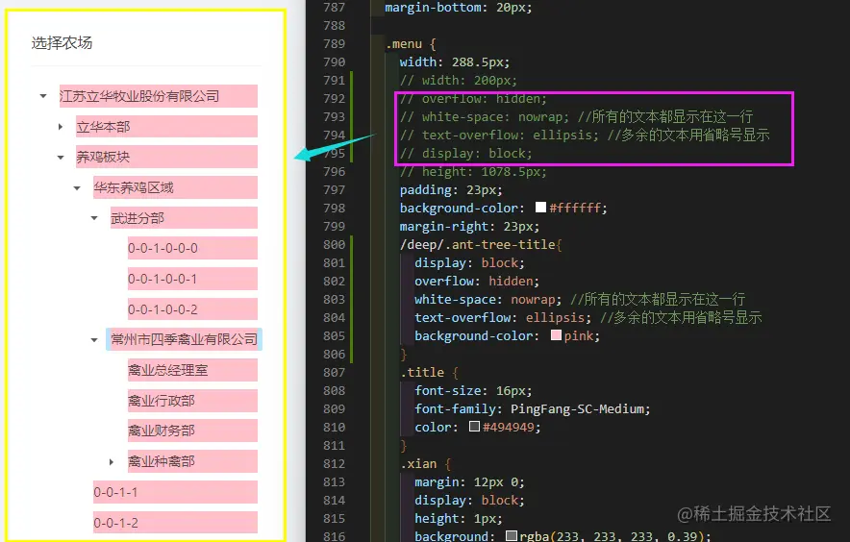Screen dimensions: 850x542
Task: Collapse the 华东养鸡区域 tree node
Action: pyautogui.click(x=77, y=188)
